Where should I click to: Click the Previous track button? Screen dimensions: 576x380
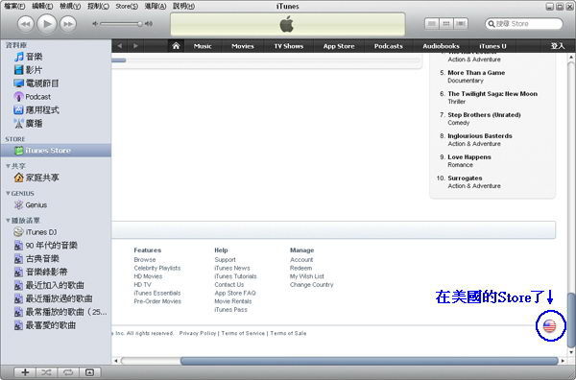coord(26,24)
